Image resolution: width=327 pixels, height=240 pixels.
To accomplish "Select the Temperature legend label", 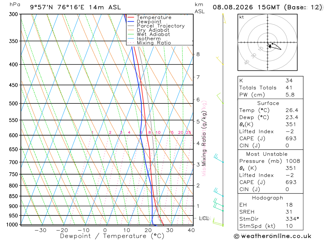I will (154, 17).
